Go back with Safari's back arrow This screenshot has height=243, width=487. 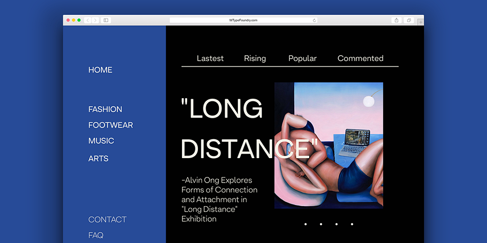tap(88, 20)
